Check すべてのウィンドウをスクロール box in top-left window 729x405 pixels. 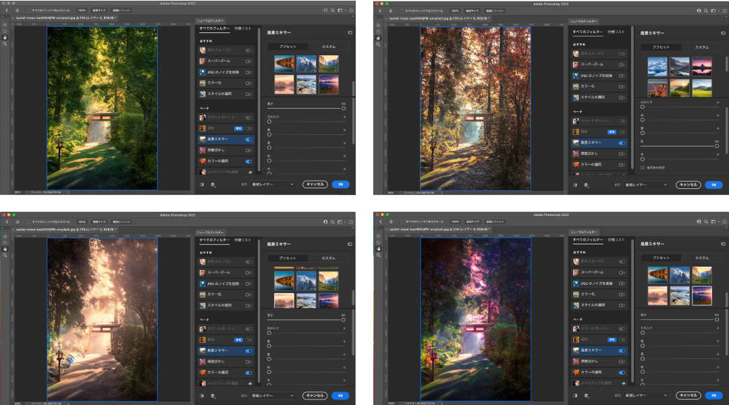click(28, 10)
